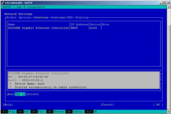This screenshot has width=171, height=114.
Task: Click the [Delete] button
Action: click(32, 94)
